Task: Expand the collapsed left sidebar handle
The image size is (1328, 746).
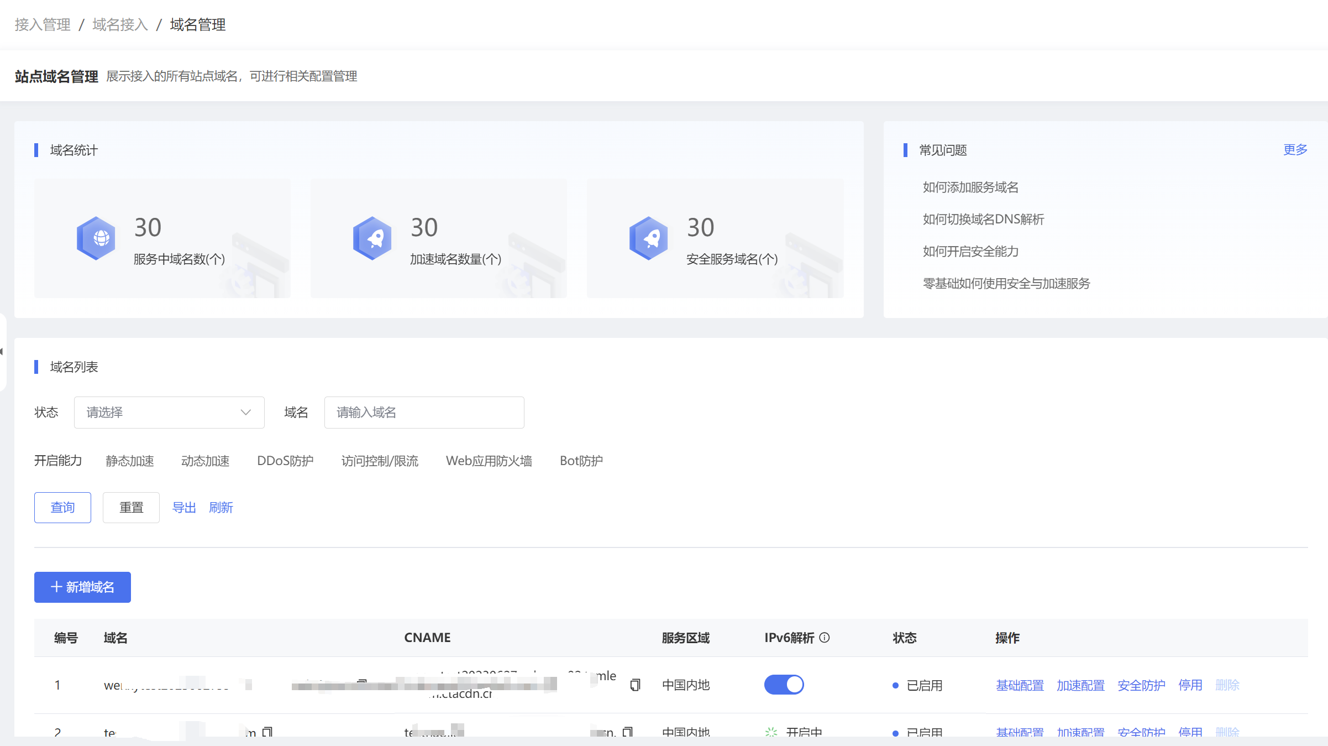Action: [2, 351]
